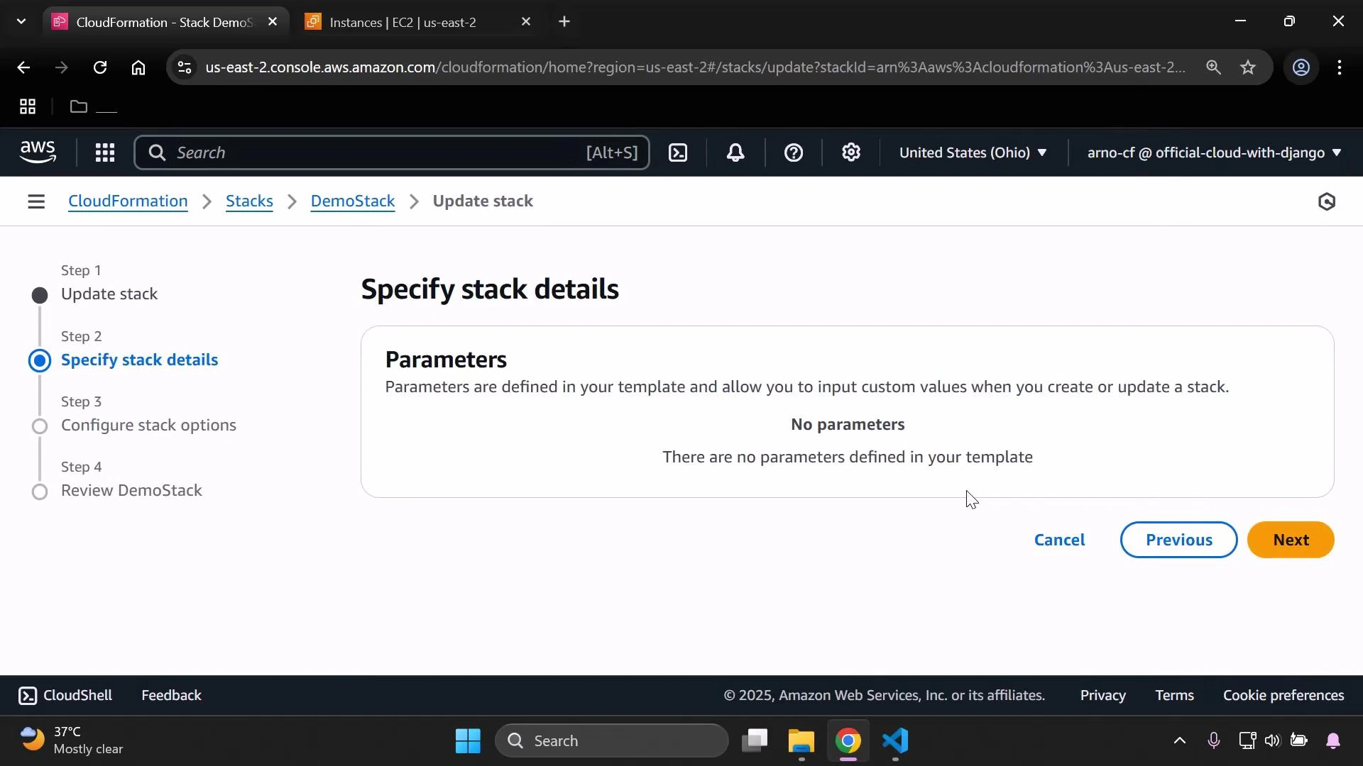Focus the AWS console search field

point(392,152)
